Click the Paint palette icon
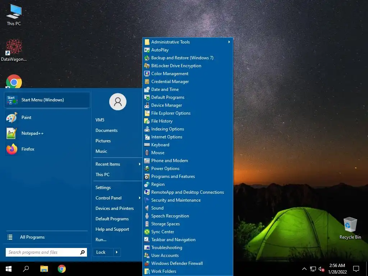This screenshot has height=276, width=368. [x=12, y=118]
